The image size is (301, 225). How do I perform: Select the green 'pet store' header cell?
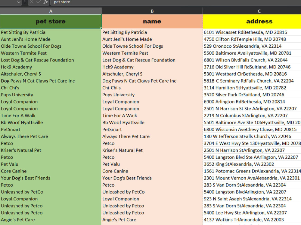[x=51, y=21]
